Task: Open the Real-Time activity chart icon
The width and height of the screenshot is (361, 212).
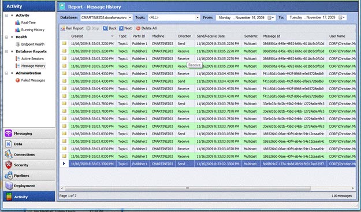Action: click(17, 23)
